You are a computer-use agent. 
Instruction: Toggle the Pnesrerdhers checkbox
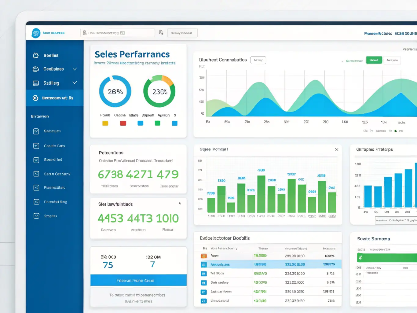[36, 188]
